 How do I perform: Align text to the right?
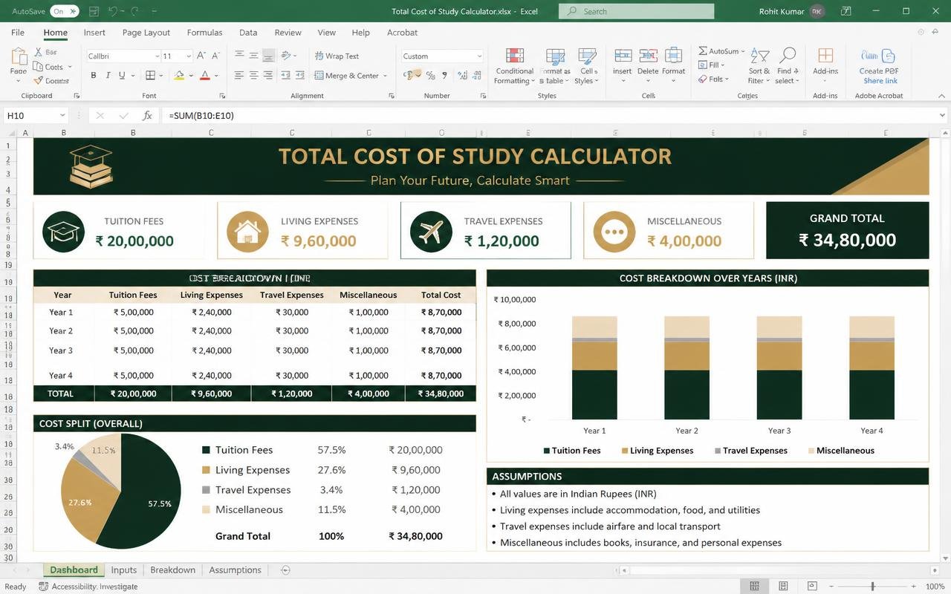pyautogui.click(x=268, y=75)
